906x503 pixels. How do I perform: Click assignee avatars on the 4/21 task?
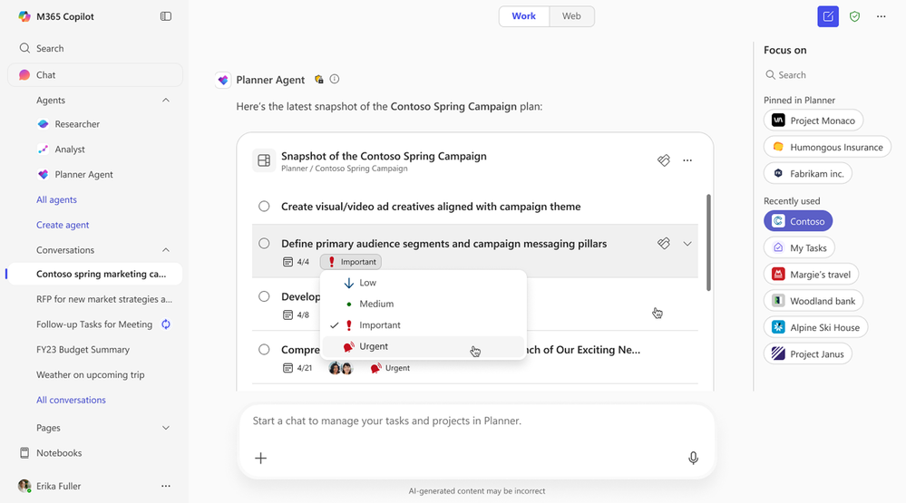pos(340,368)
